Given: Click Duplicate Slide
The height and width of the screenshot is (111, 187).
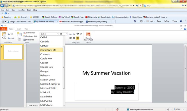Looking at the screenshot, I should tap(30, 36).
